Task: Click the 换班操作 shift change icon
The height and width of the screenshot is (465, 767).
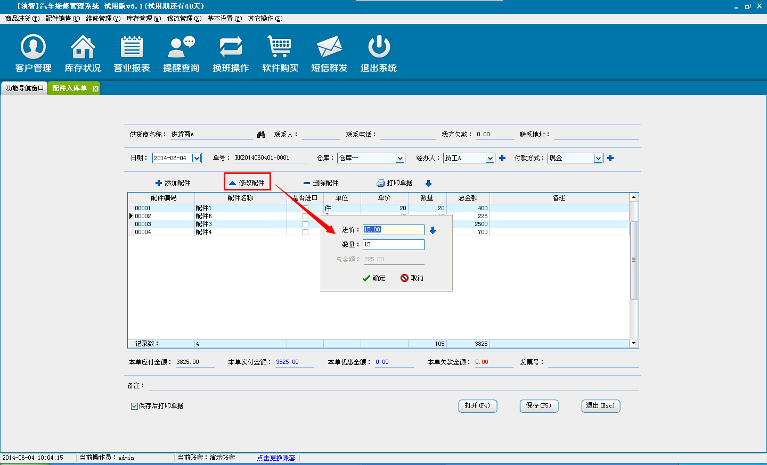Action: tap(231, 47)
